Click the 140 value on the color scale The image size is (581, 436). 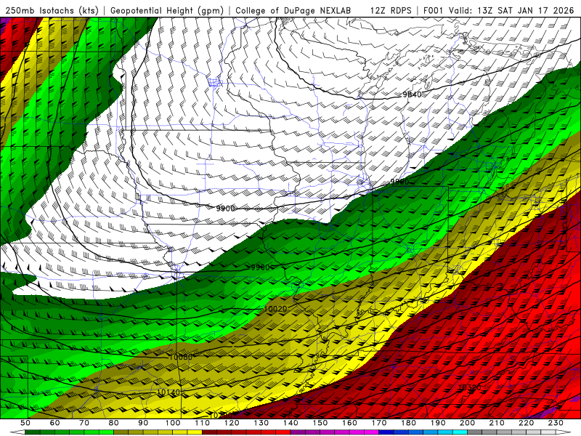click(x=290, y=423)
